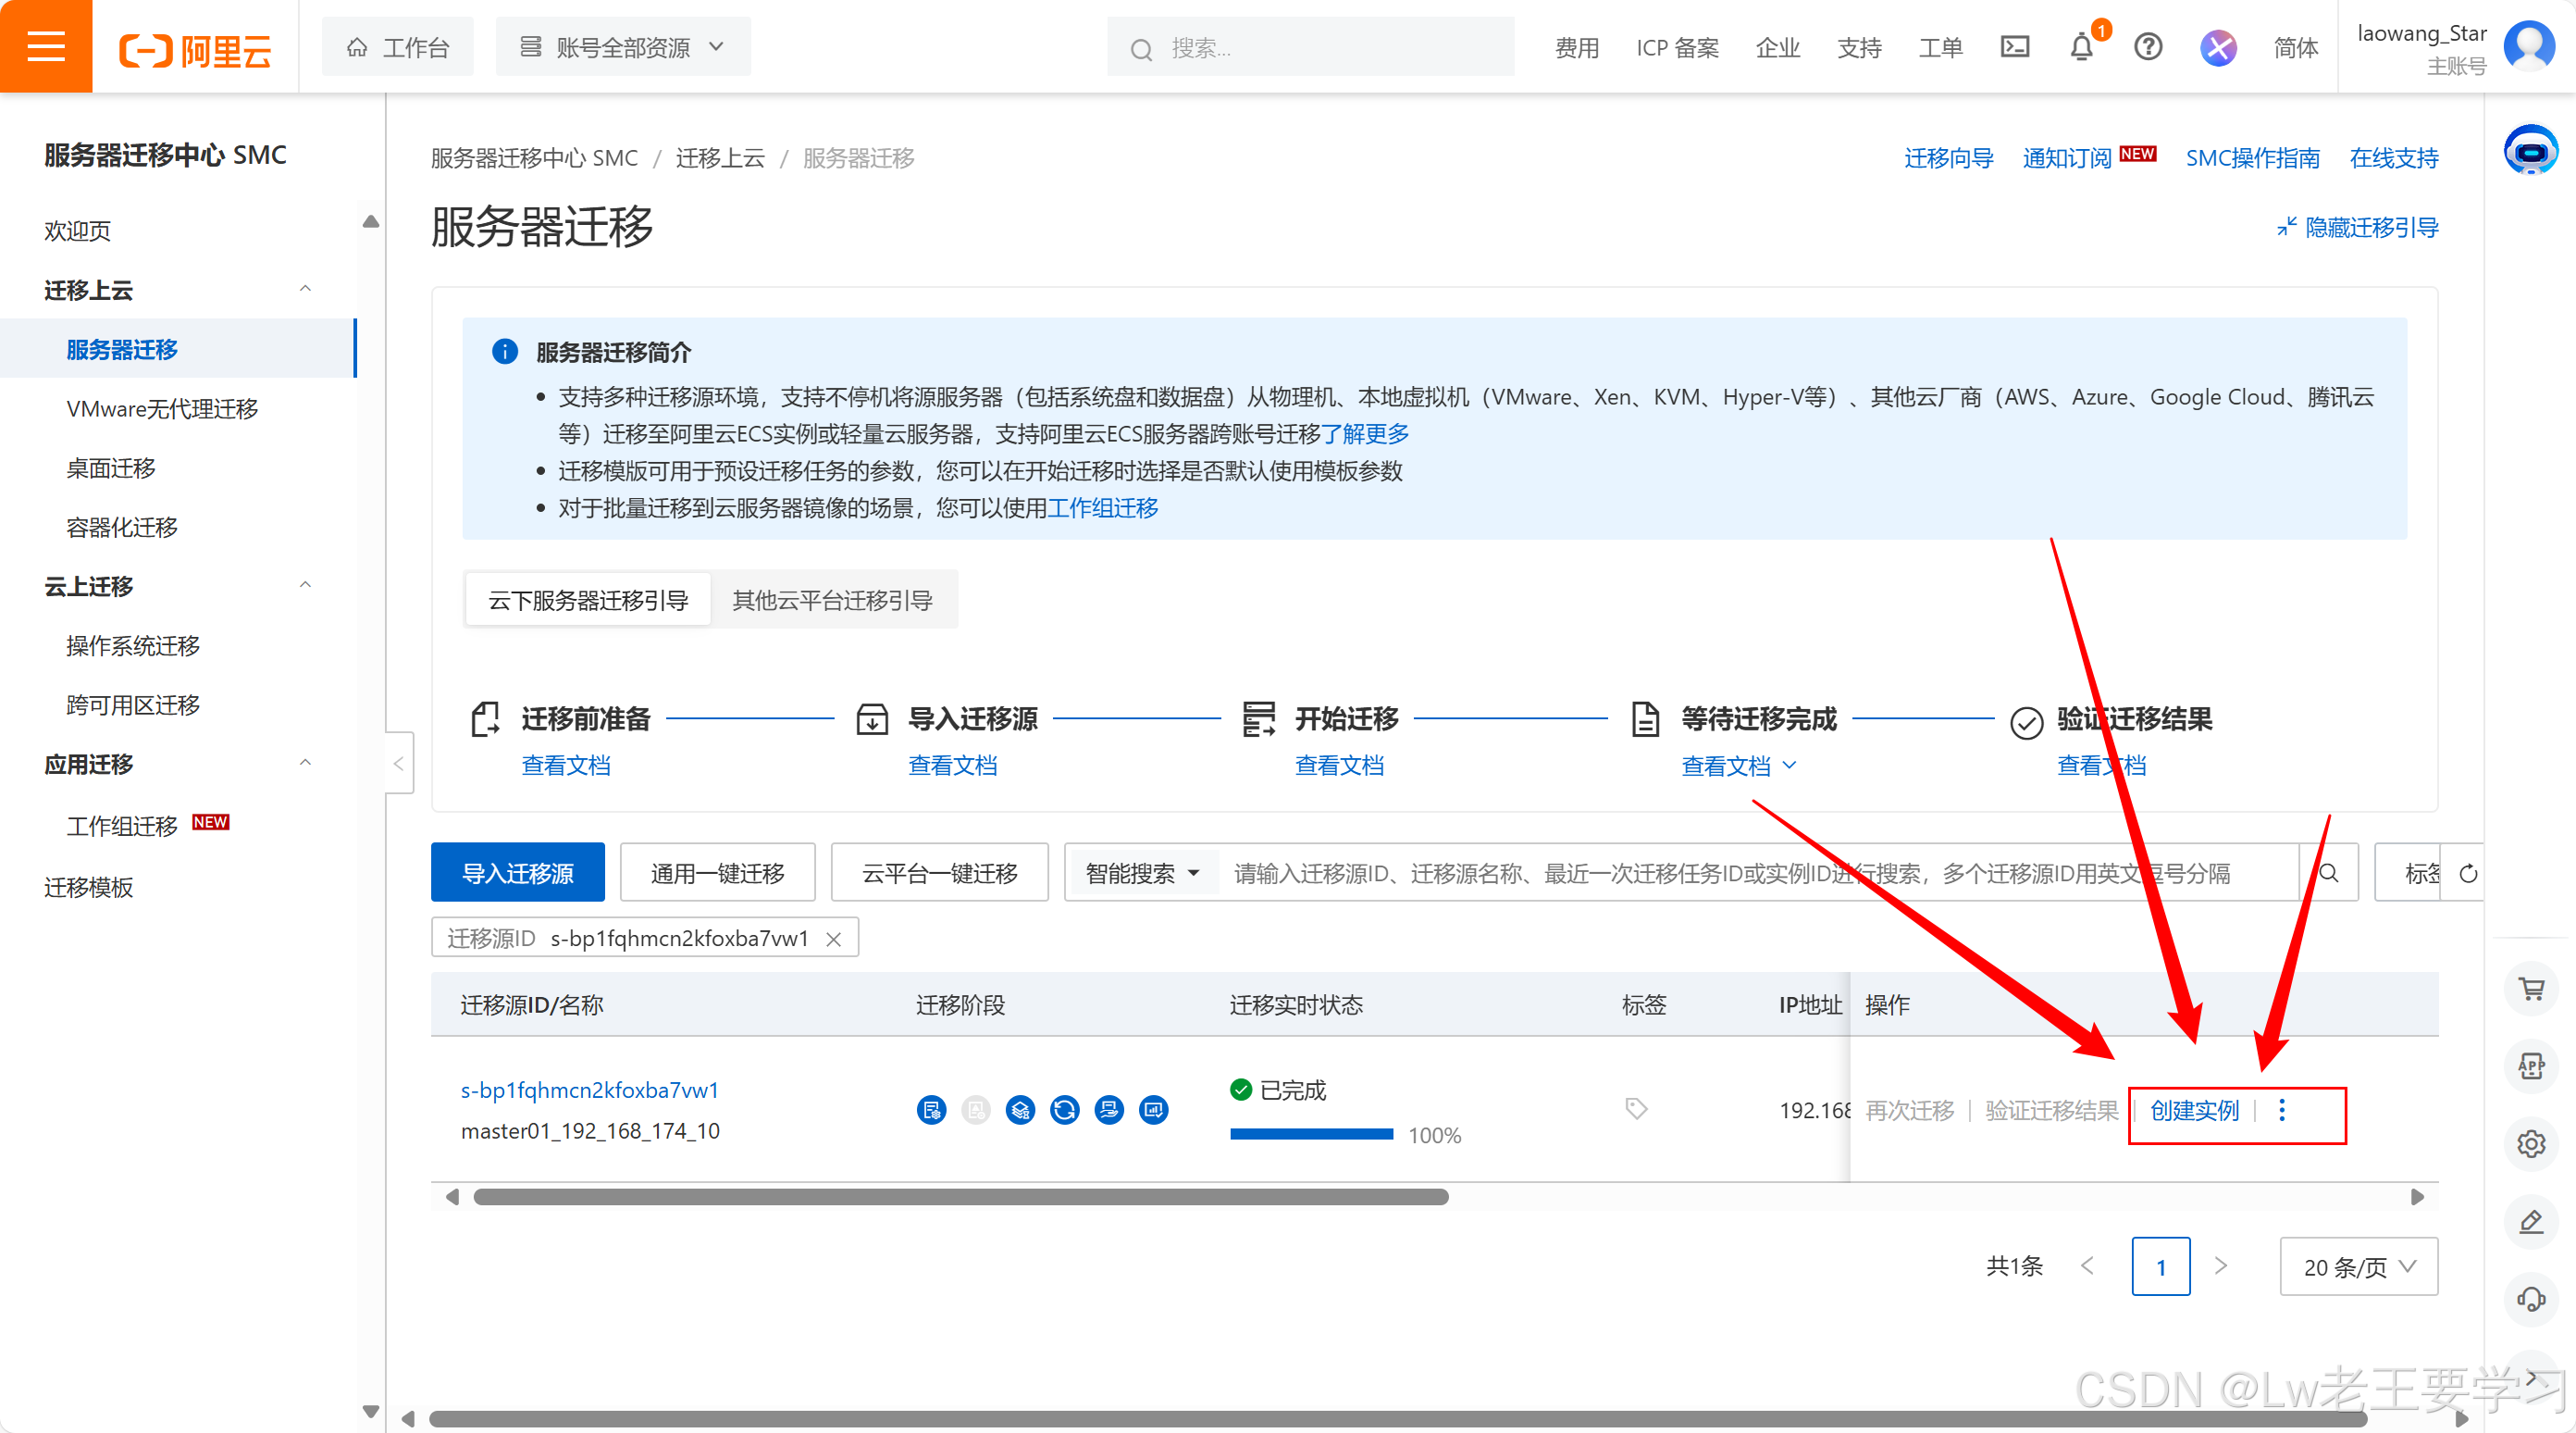This screenshot has height=1433, width=2576.
Task: Click the 云平台一键迁移 button
Action: pyautogui.click(x=939, y=873)
